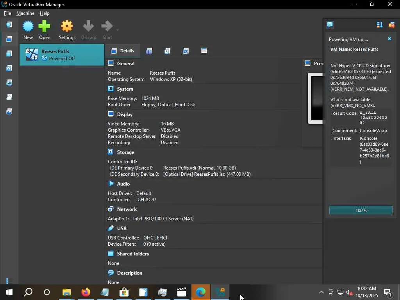The width and height of the screenshot is (400, 300).
Task: Click the 'OHCI, EHCI' USB controller value
Action: [155, 238]
